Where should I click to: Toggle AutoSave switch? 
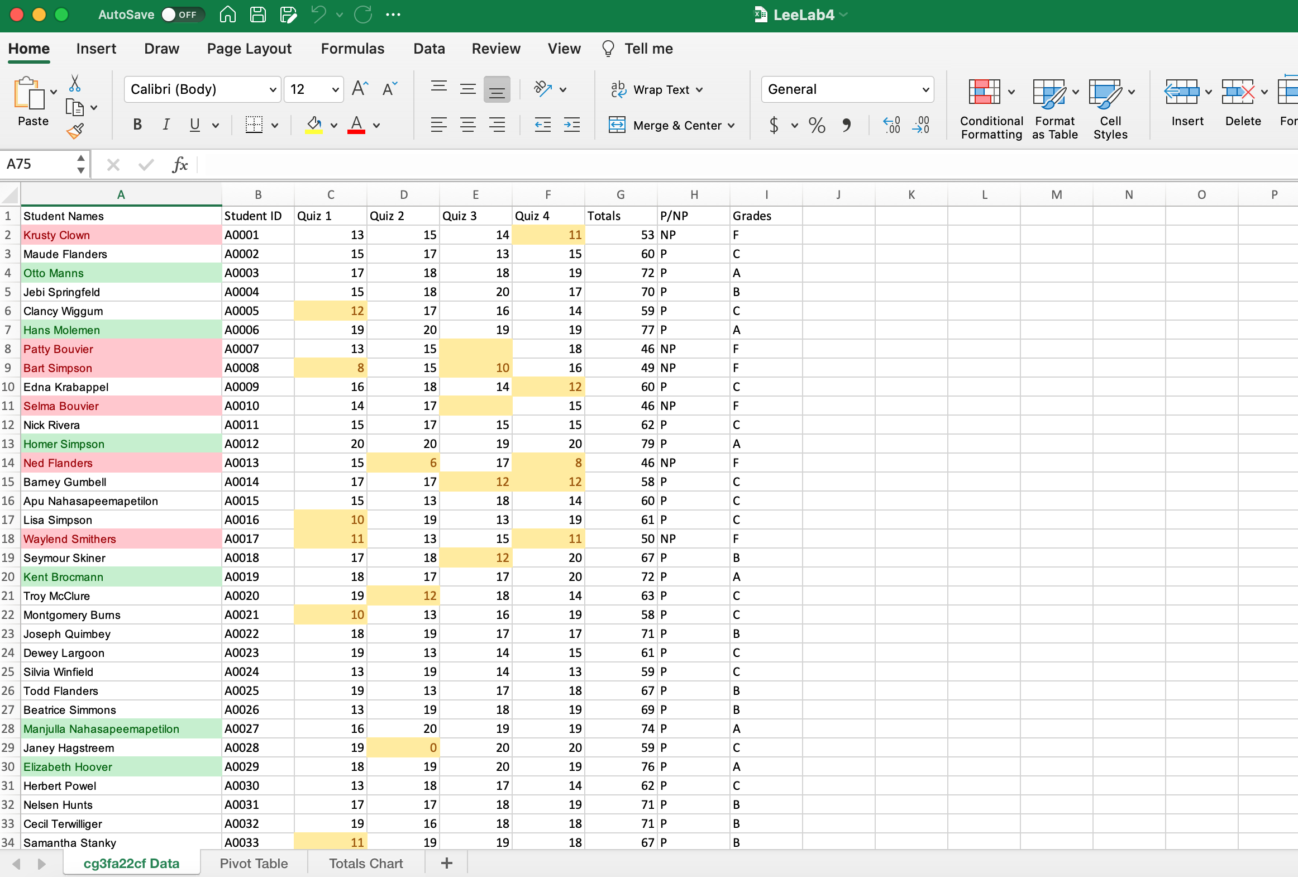click(x=183, y=15)
